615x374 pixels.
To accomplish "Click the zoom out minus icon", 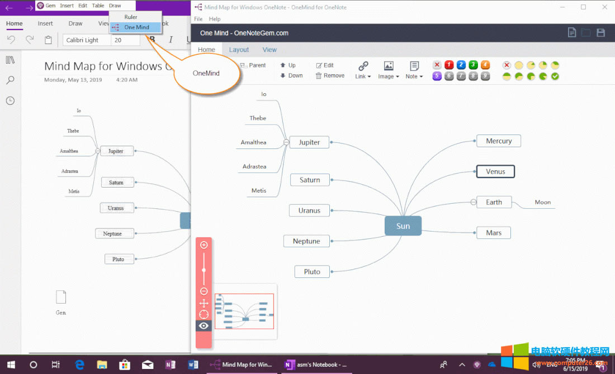I will [204, 291].
